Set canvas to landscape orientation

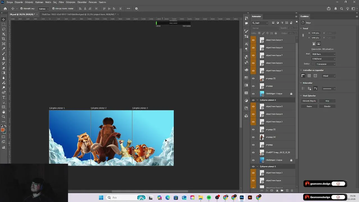[319, 44]
